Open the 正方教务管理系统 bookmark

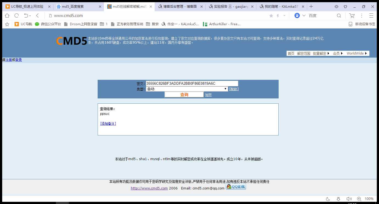127,24
